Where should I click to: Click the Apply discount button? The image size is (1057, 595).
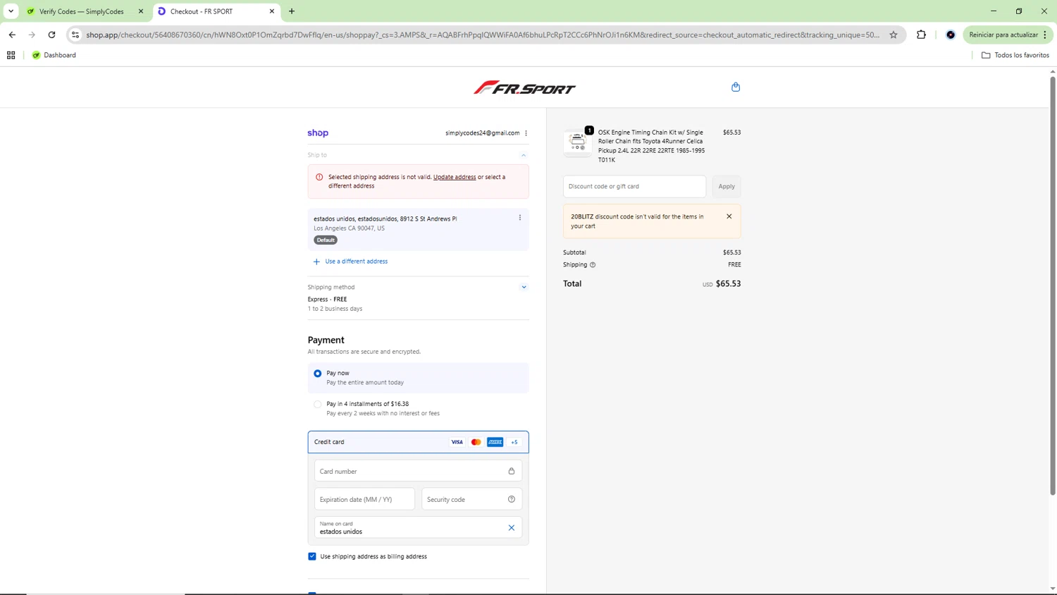pyautogui.click(x=727, y=186)
